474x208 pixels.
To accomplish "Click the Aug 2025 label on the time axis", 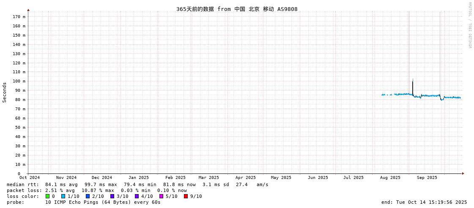I will pos(390,178).
